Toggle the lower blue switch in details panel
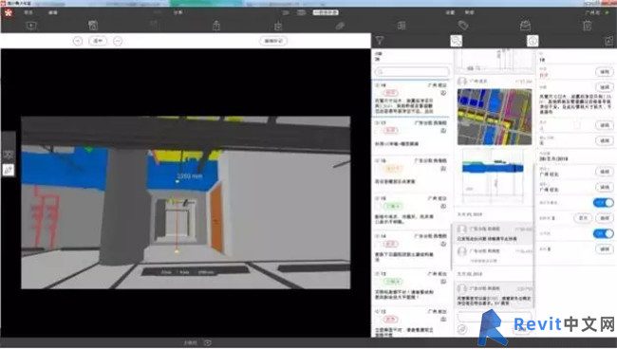617x349 pixels. [x=603, y=233]
